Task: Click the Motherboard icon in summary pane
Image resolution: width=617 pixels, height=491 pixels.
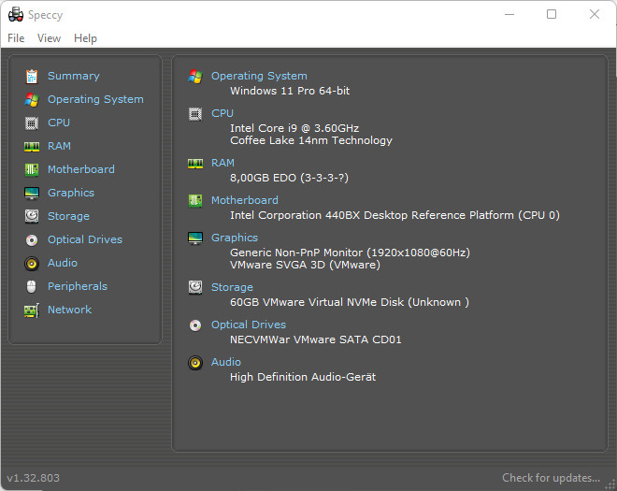Action: coord(195,200)
